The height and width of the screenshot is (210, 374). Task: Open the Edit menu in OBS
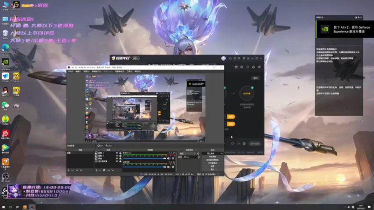point(78,71)
